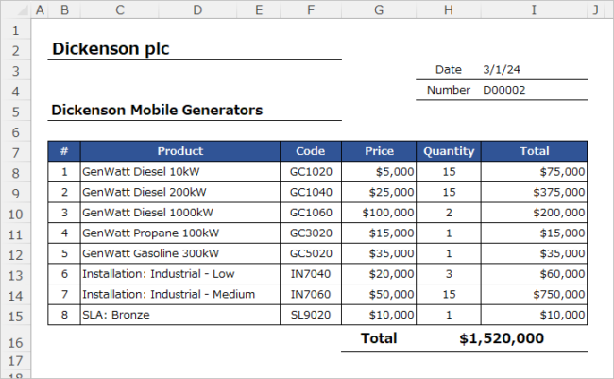Select the Code table header cell

(x=310, y=151)
